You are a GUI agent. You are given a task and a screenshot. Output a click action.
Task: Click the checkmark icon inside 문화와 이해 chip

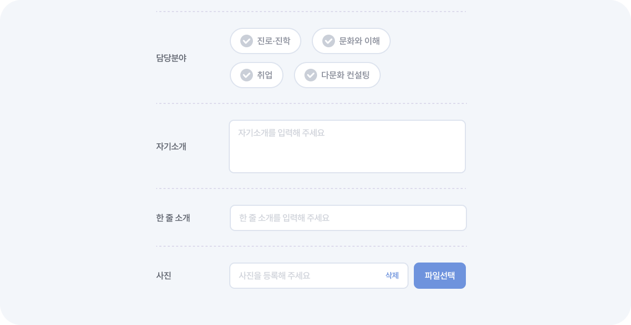click(329, 40)
